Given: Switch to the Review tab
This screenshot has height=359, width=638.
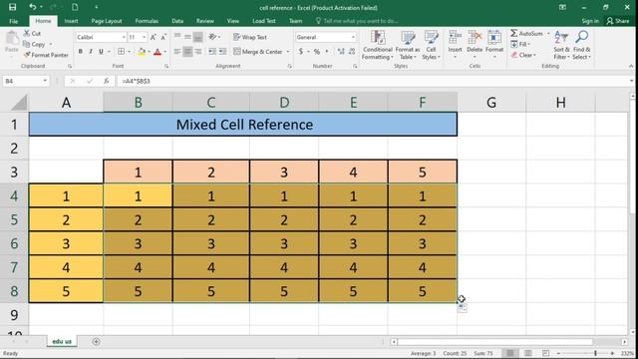Looking at the screenshot, I should 204,21.
